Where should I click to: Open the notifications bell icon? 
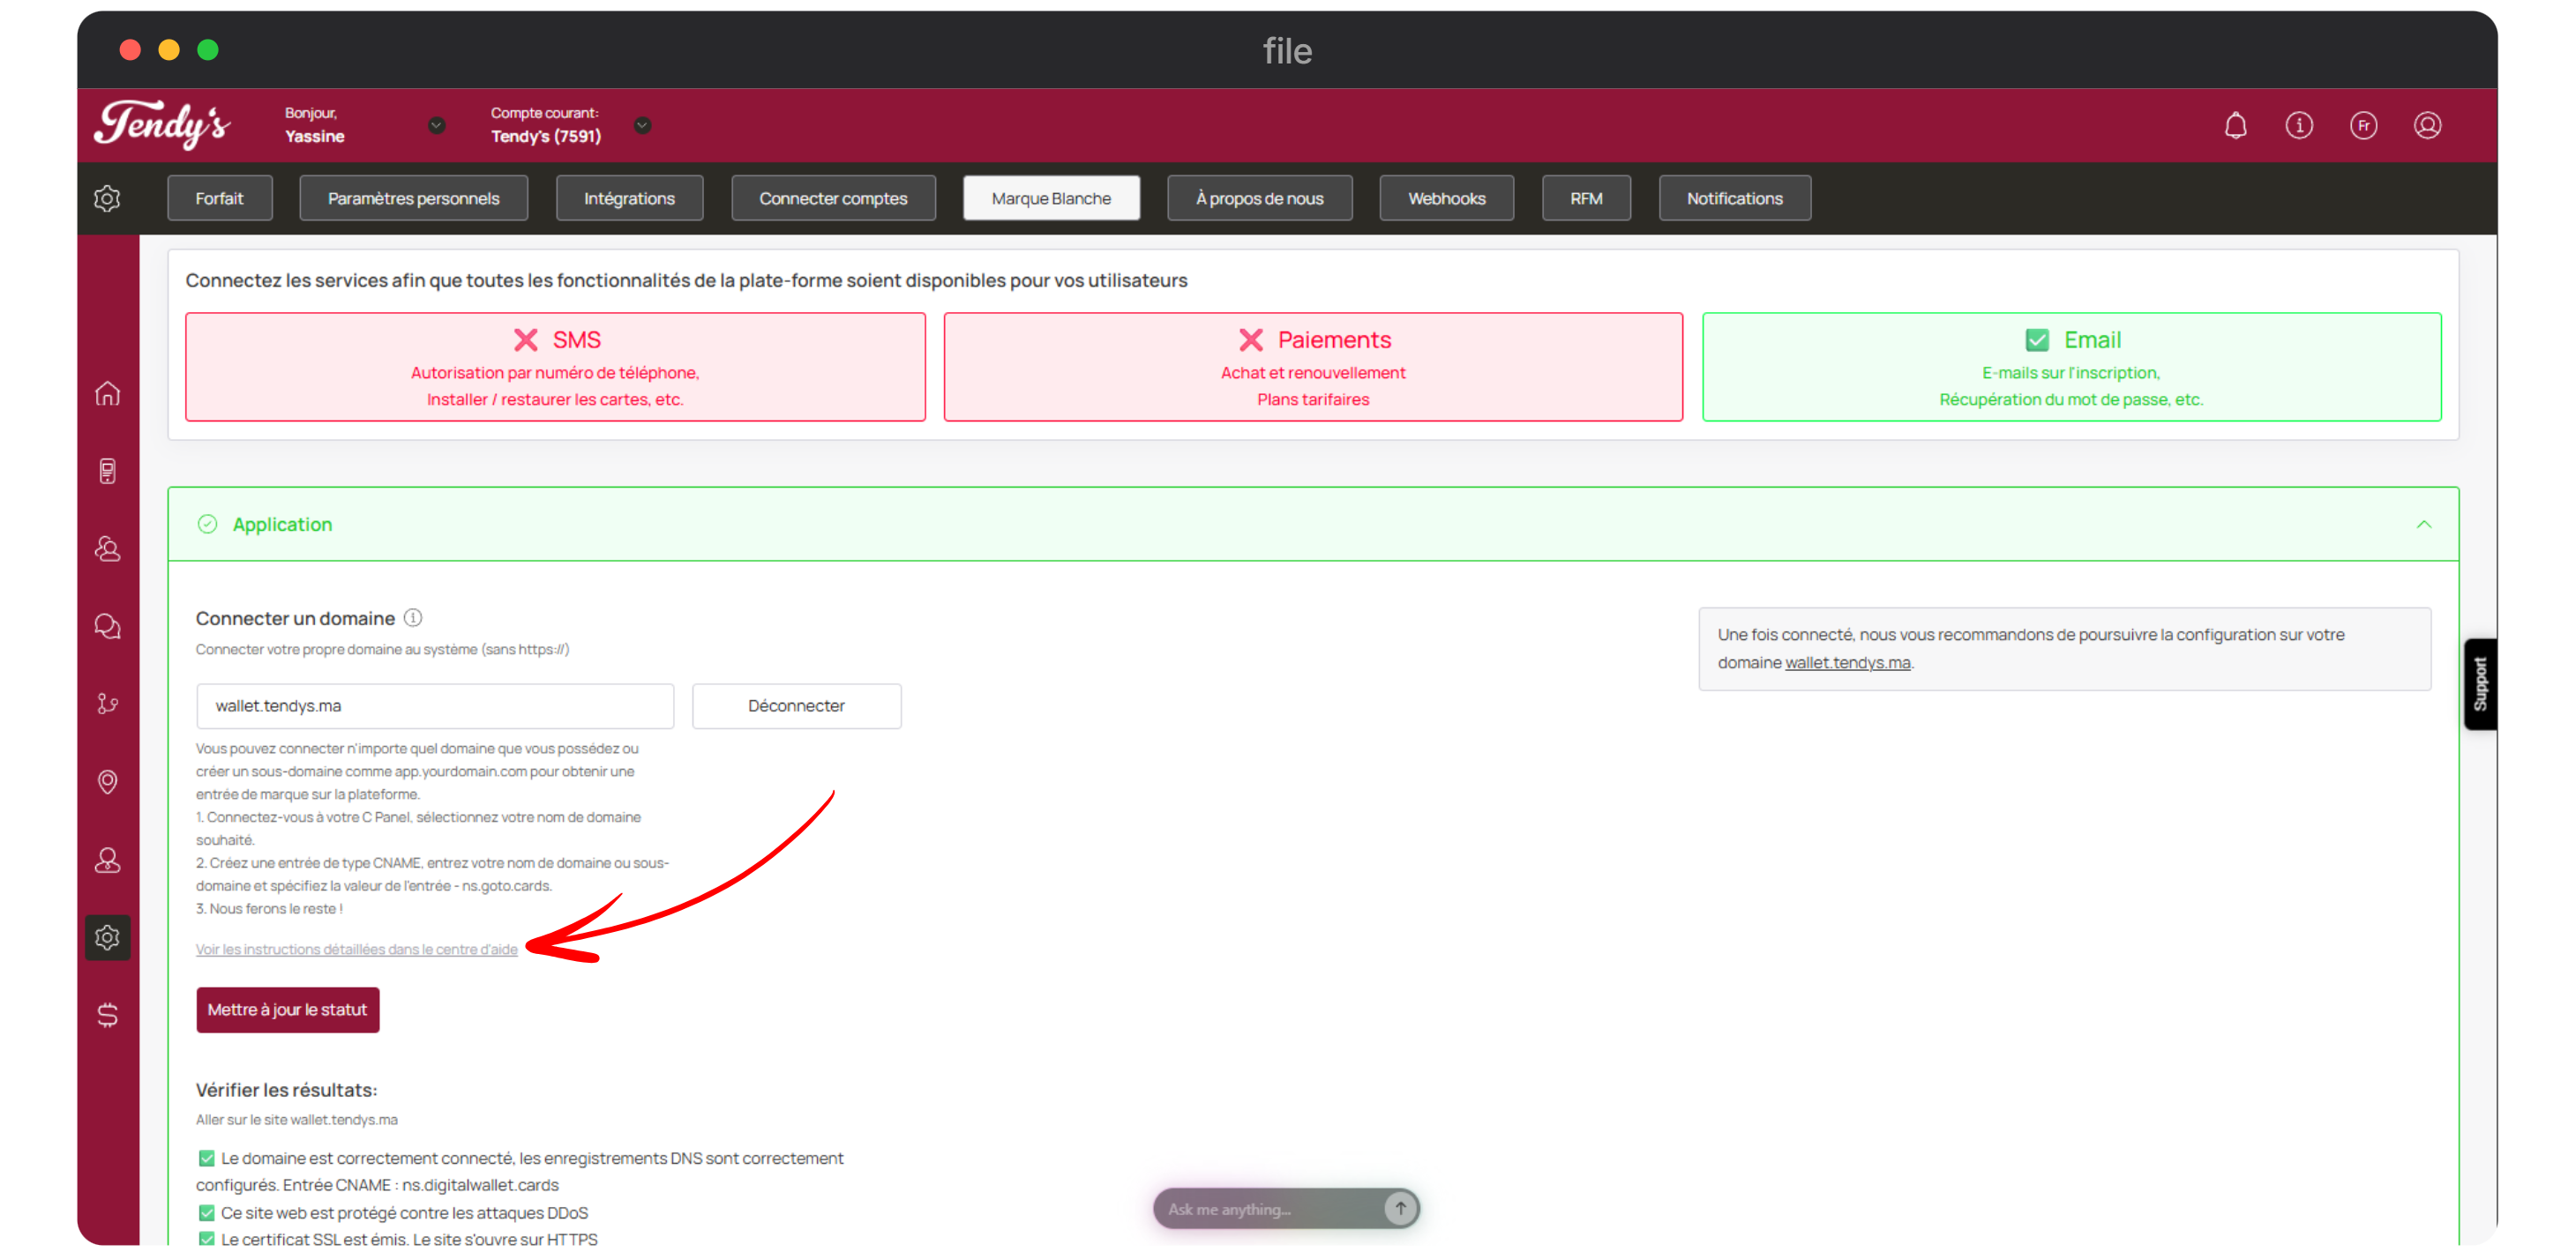[2235, 125]
